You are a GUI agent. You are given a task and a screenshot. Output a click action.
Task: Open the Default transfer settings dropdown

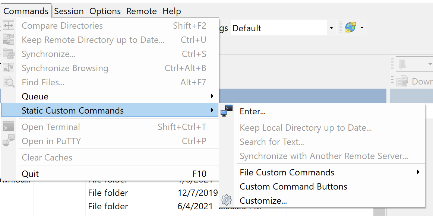pyautogui.click(x=331, y=28)
